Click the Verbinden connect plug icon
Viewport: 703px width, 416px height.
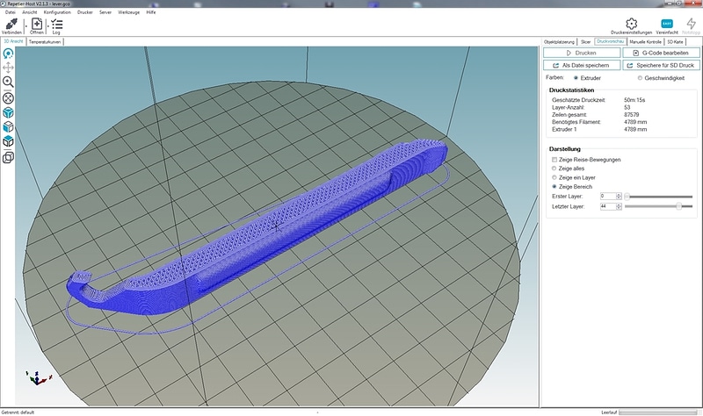[x=11, y=24]
